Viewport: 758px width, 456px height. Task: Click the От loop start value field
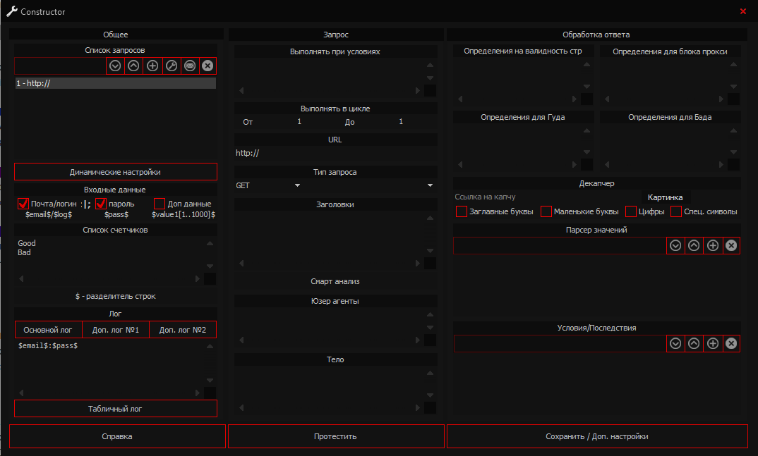(x=299, y=122)
